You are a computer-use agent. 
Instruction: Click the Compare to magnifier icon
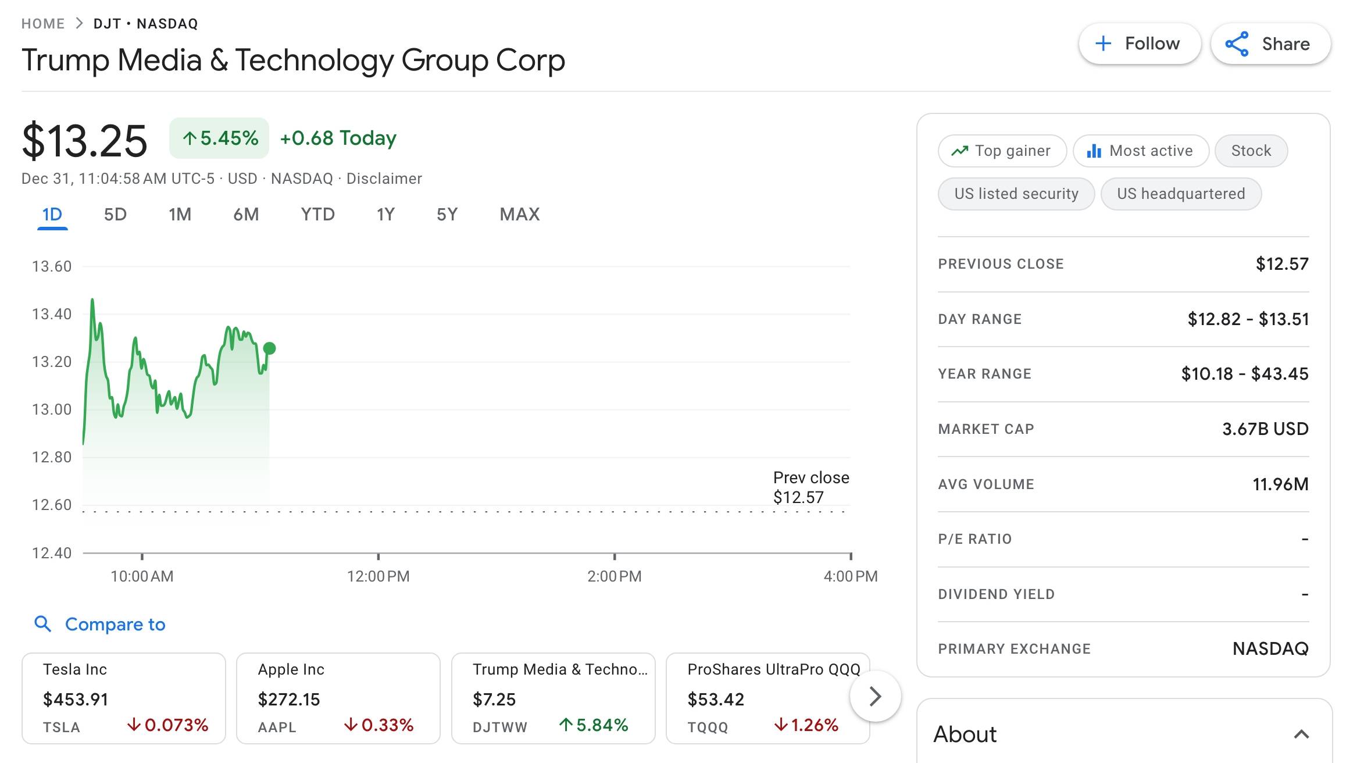[42, 624]
